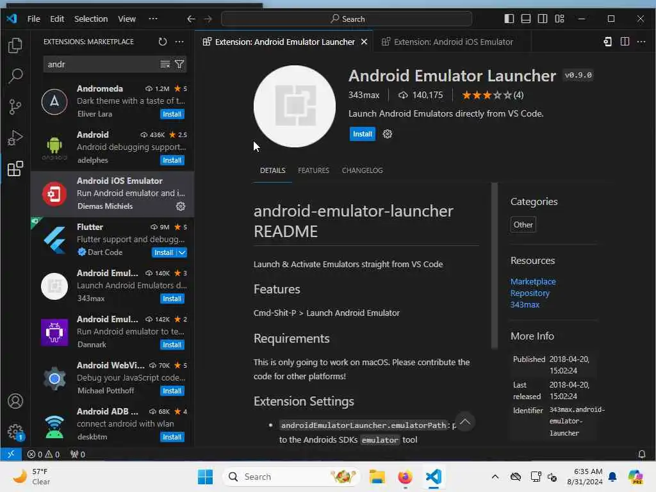The width and height of the screenshot is (656, 492).
Task: Install the Android WebView debugging extension
Action: coord(172,391)
